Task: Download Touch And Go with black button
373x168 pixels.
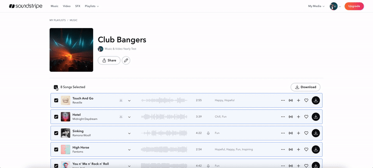Action: click(316, 100)
